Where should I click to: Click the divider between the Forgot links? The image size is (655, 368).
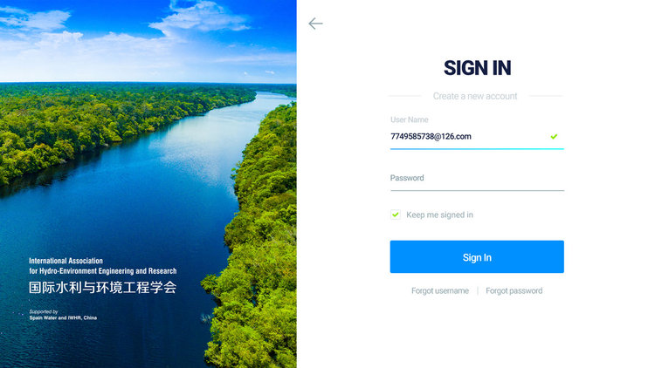pyautogui.click(x=478, y=290)
